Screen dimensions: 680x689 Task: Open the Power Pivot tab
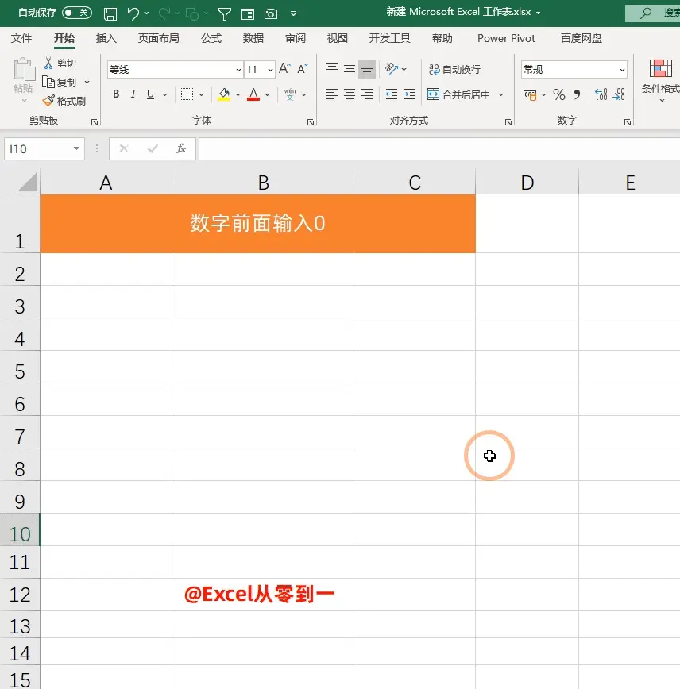point(506,37)
